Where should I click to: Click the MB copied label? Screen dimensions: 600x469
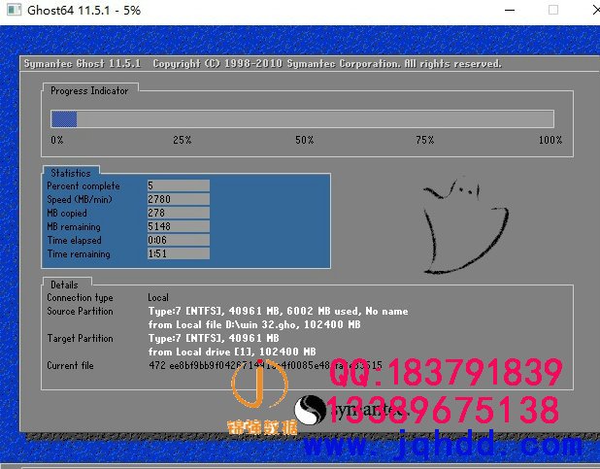tap(67, 214)
